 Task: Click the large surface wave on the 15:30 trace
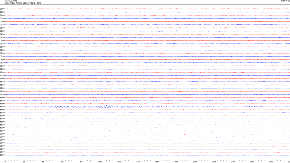click(106, 107)
